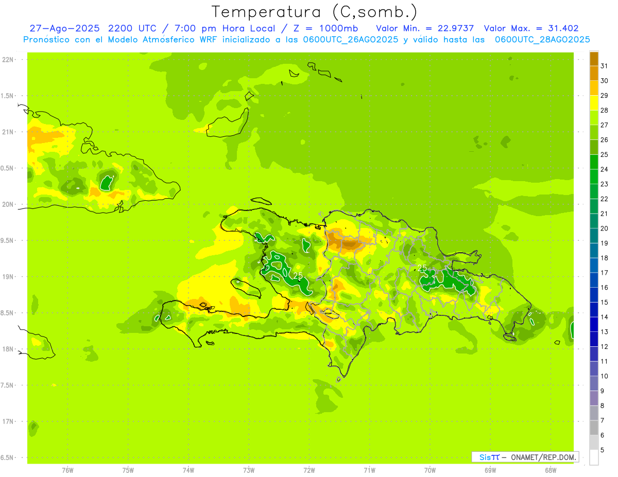
Task: Click legend value '8'
Action: (602, 405)
